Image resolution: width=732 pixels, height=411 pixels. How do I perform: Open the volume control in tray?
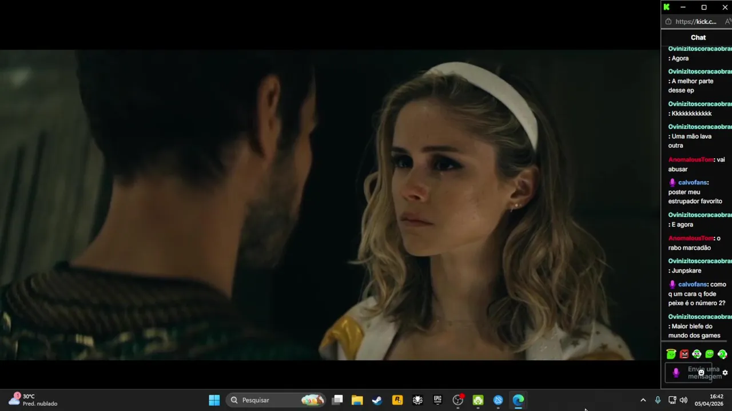pos(683,400)
